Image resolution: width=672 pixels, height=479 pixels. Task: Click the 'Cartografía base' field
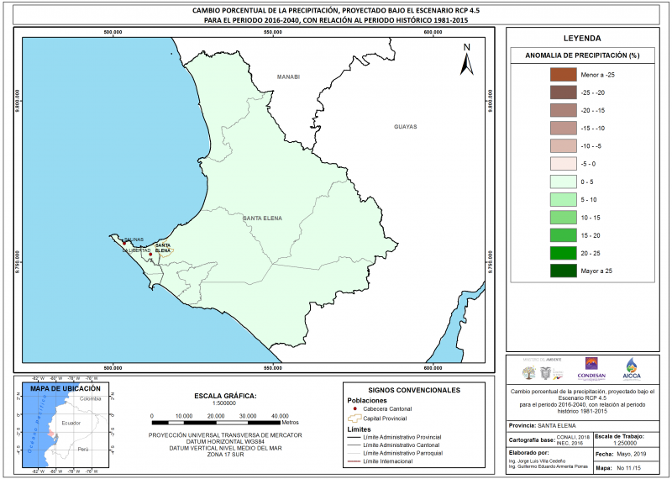tap(549, 440)
